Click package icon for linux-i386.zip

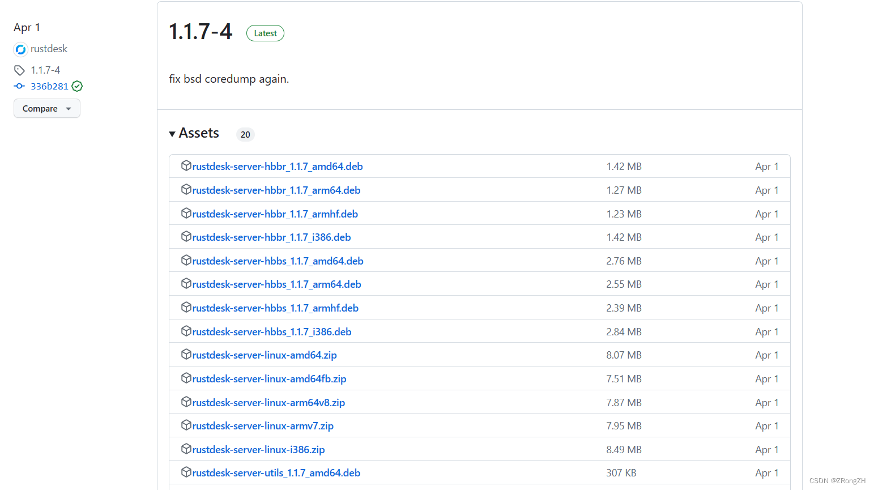186,449
